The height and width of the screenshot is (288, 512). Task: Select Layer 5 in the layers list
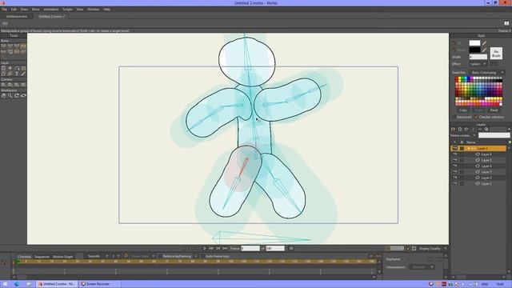[486, 160]
